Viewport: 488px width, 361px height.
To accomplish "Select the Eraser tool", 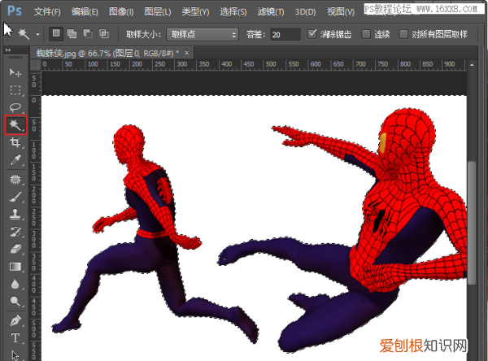I will pos(15,250).
